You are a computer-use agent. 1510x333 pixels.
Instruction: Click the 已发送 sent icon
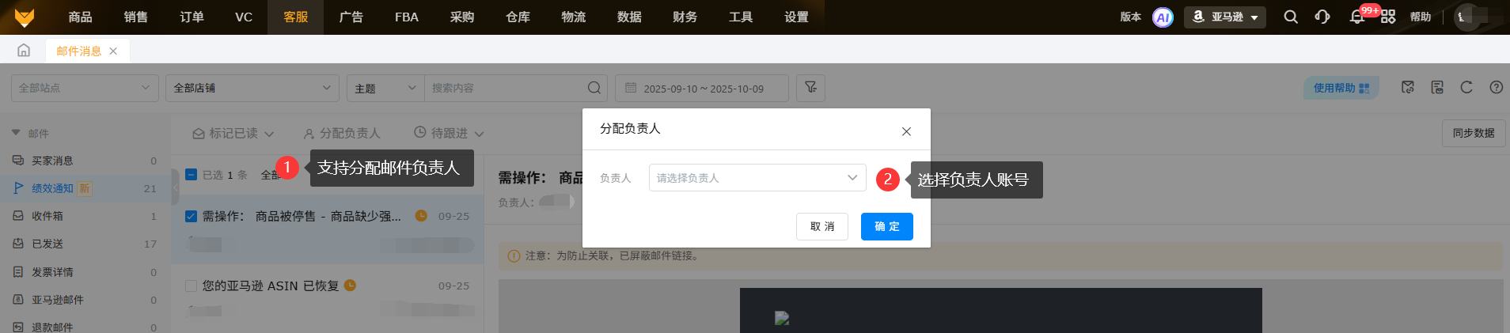[x=18, y=244]
